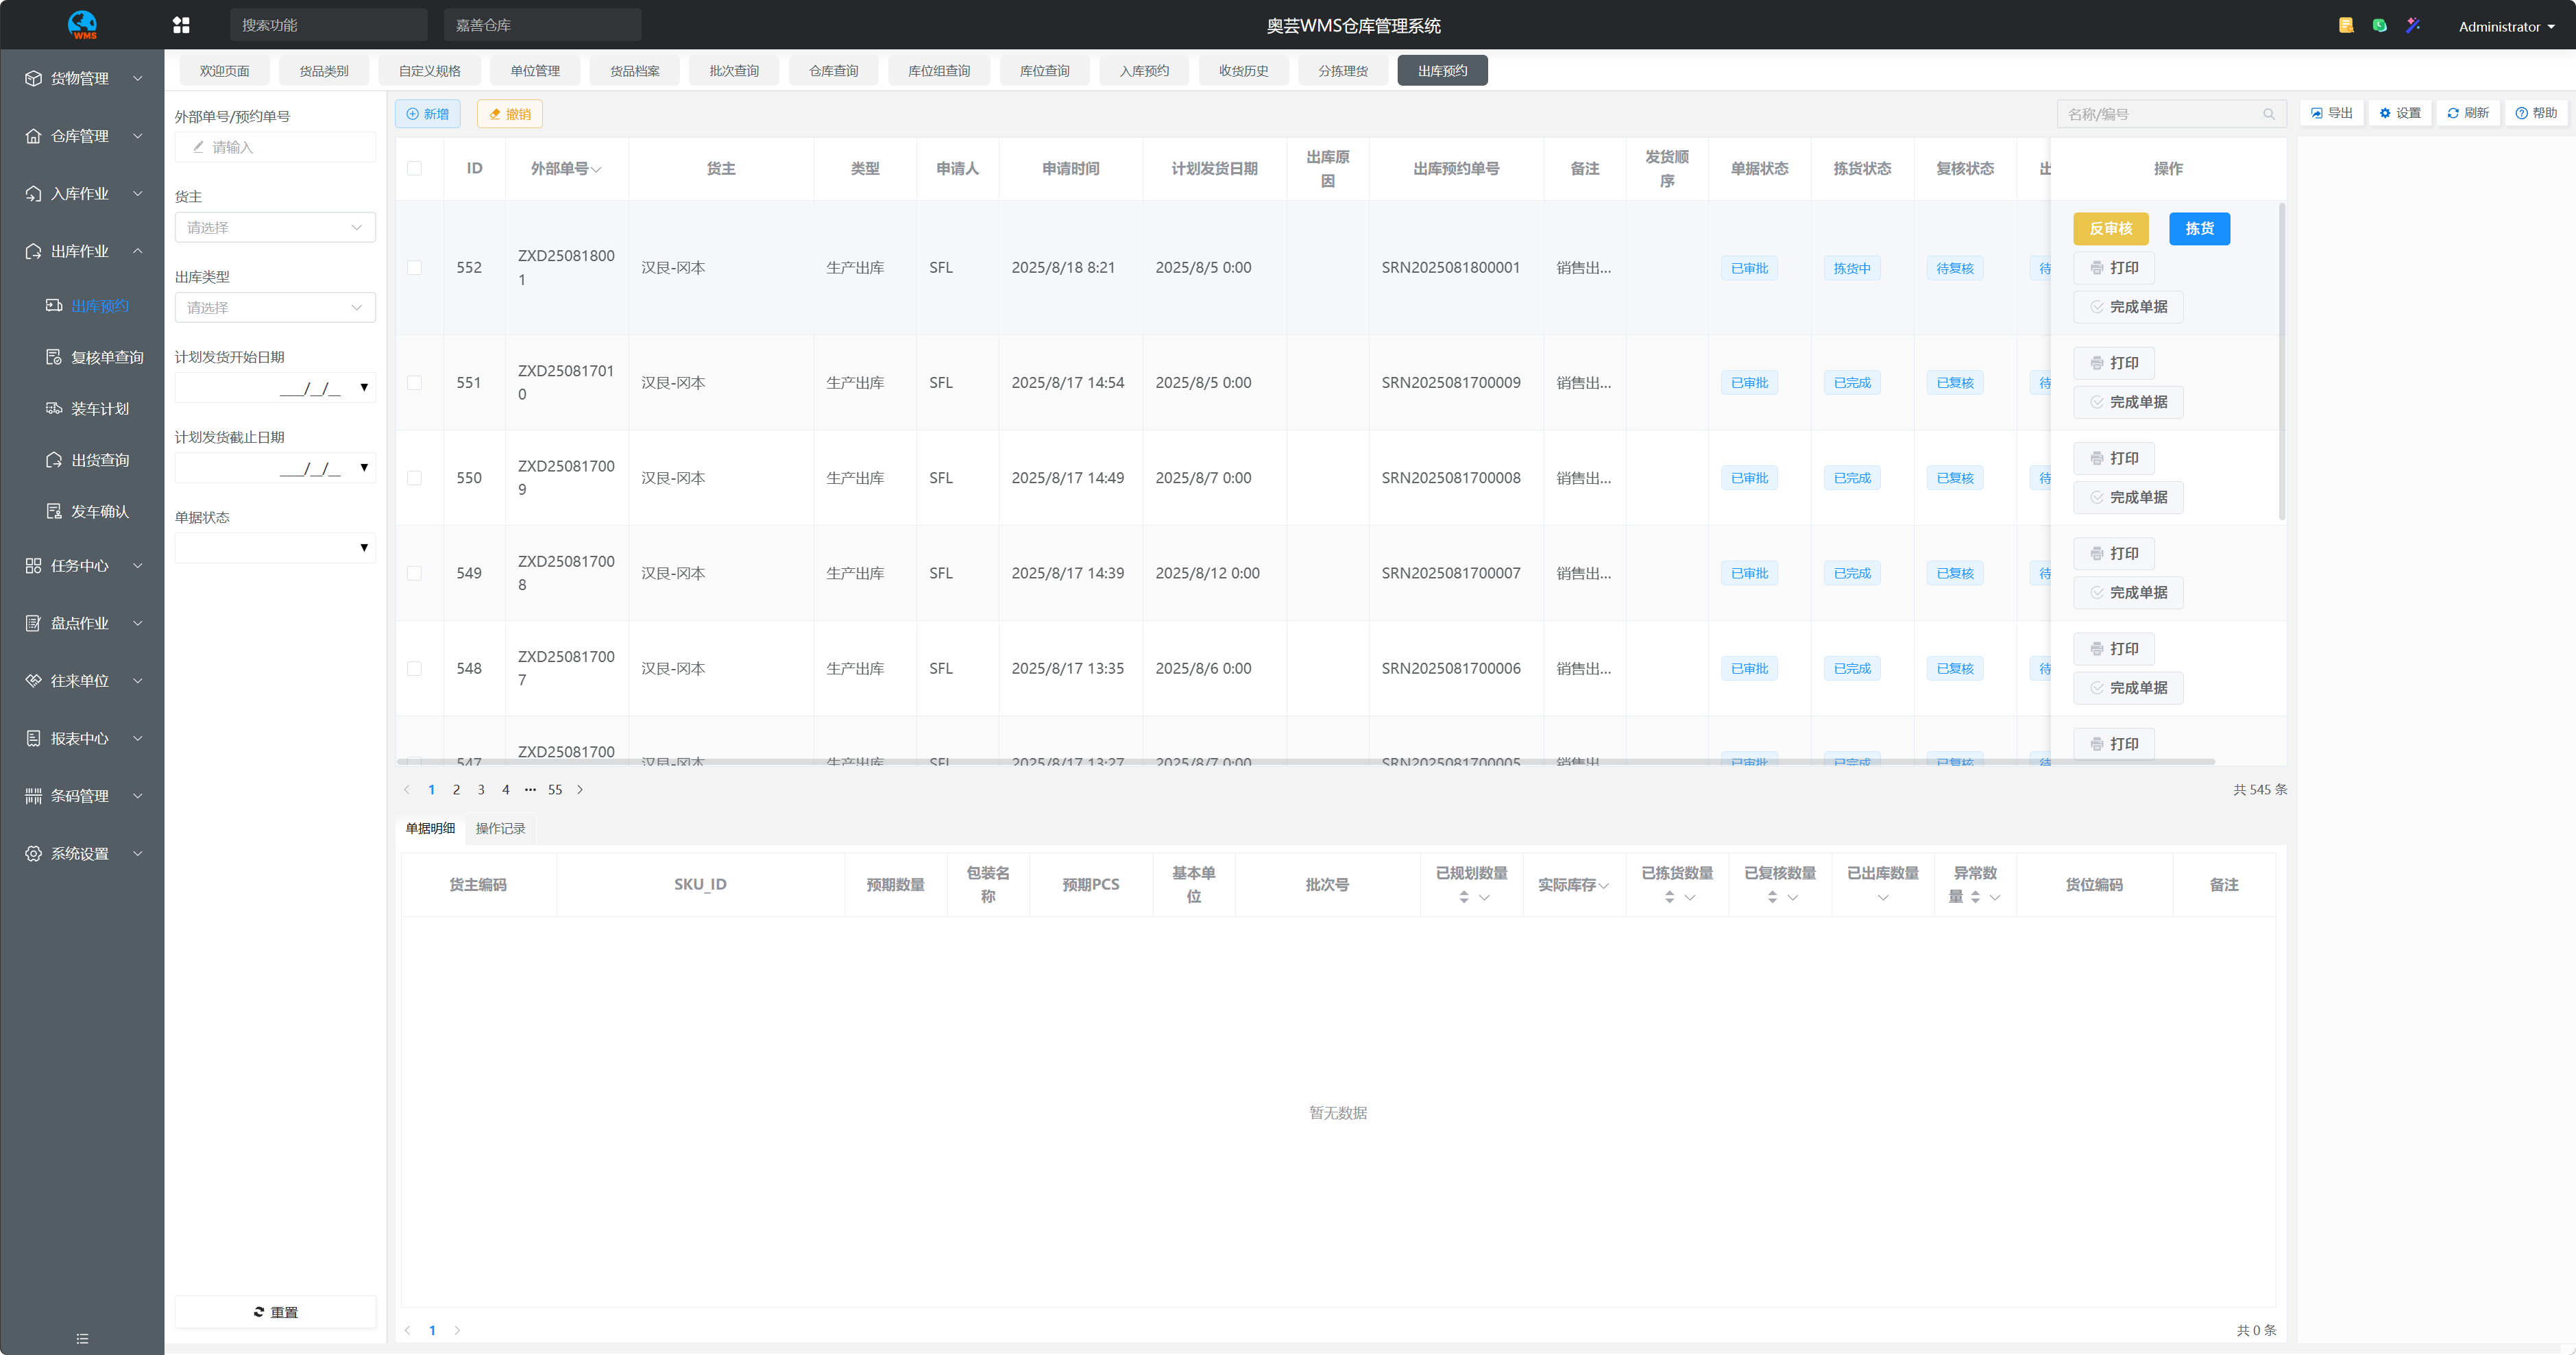This screenshot has height=1355, width=2576.
Task: Switch to the 操作记录 tab
Action: tap(500, 828)
